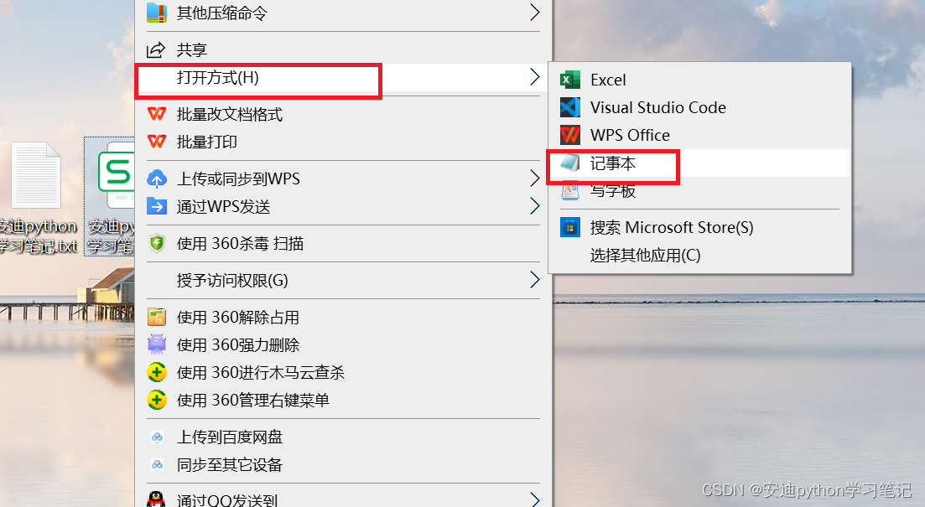Select 使用 360解除占用 menu entry
This screenshot has width=925, height=507.
coord(343,317)
